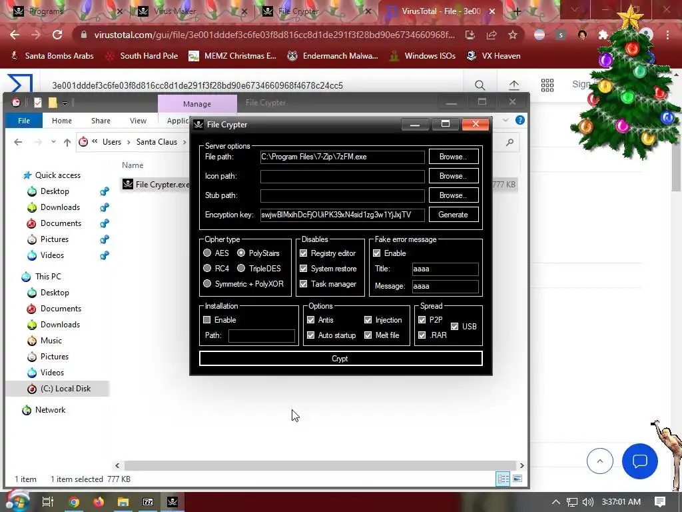Choose TripleDES cipher option

pyautogui.click(x=241, y=268)
